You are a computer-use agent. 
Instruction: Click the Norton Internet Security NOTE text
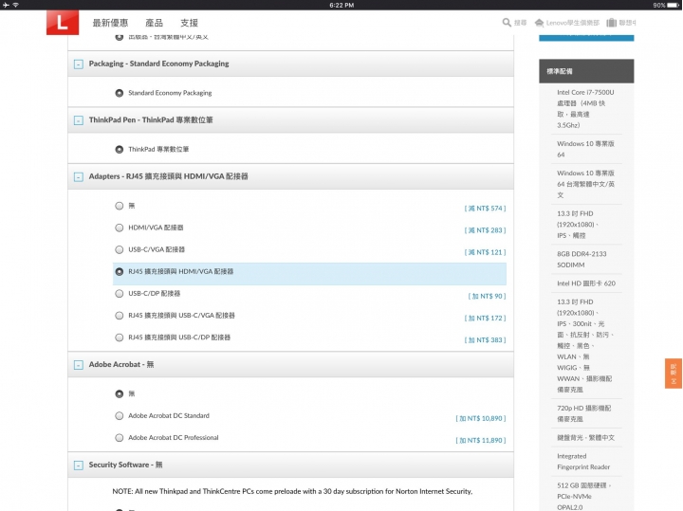292,491
